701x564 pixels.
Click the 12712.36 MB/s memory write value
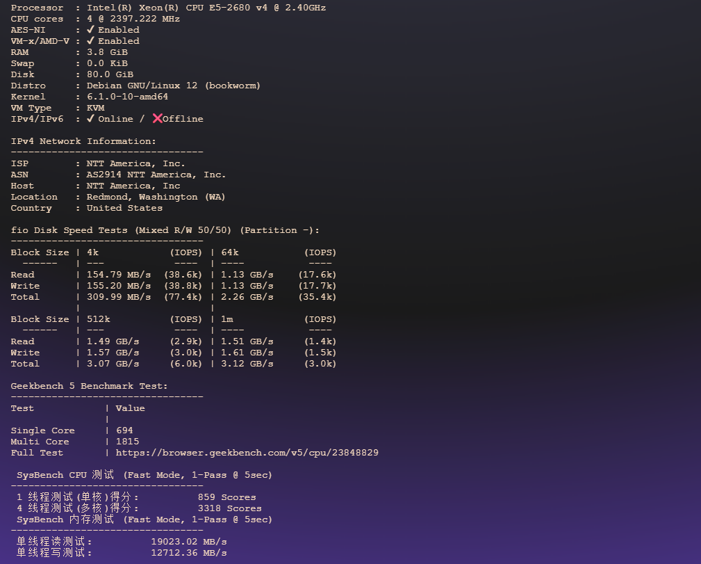coord(188,553)
